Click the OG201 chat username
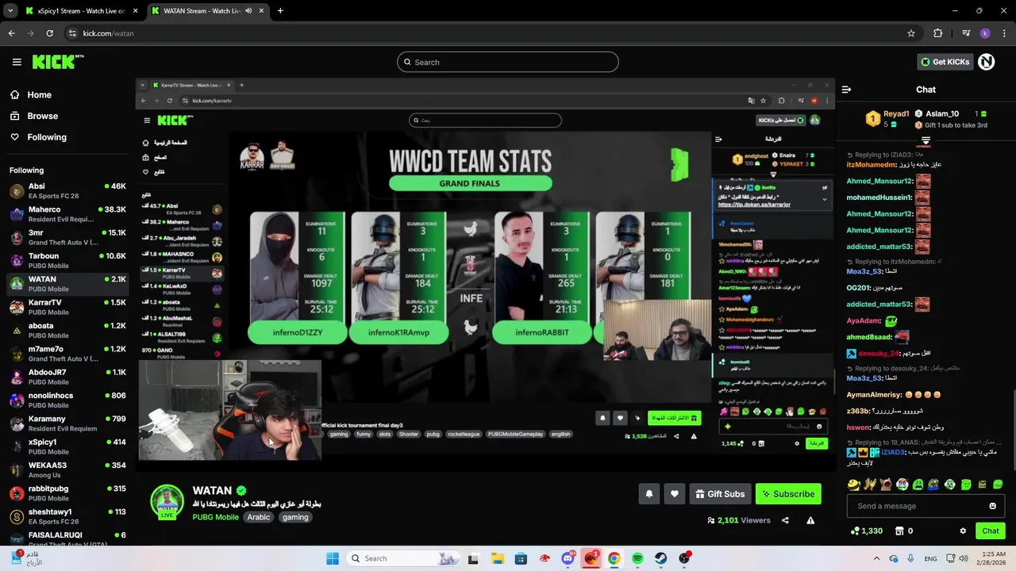The image size is (1016, 571). click(x=858, y=288)
